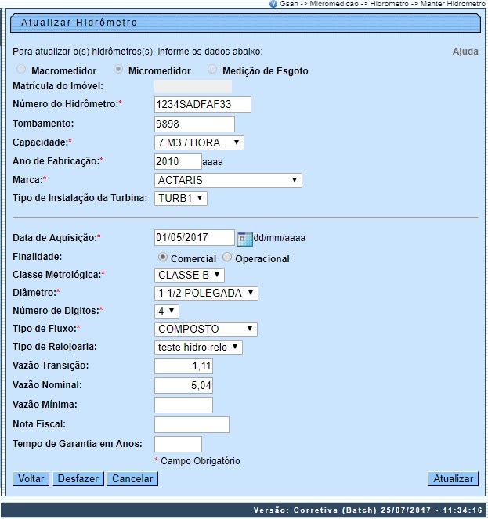Select Comercial as the Finalidade
Image resolution: width=488 pixels, height=519 pixels.
(x=162, y=258)
